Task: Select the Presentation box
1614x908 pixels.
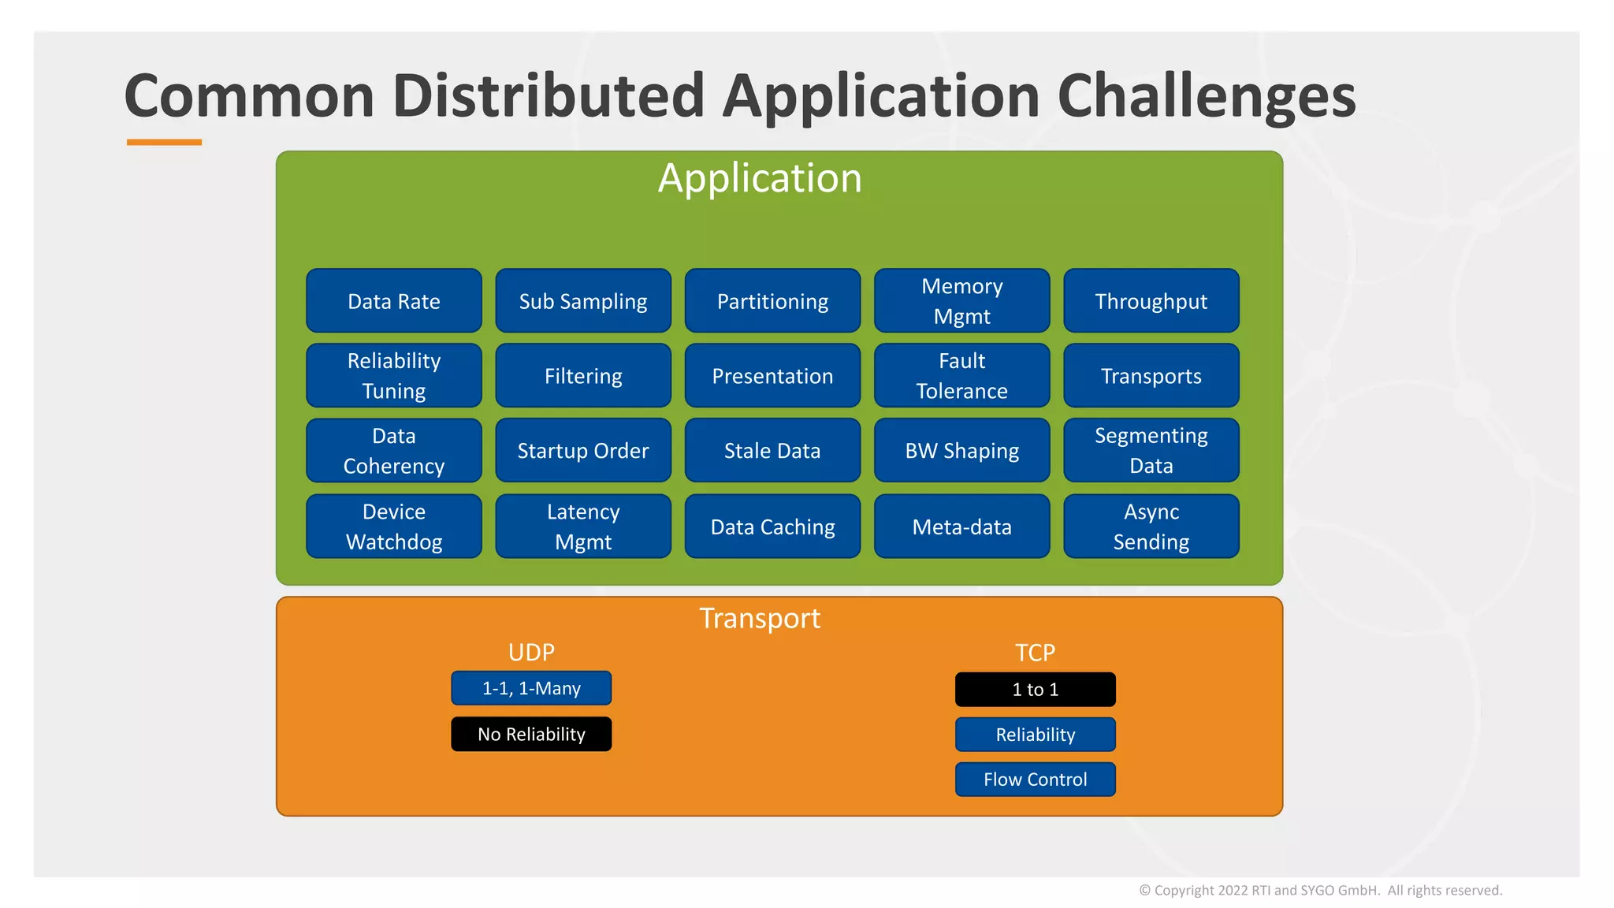Action: click(x=772, y=375)
